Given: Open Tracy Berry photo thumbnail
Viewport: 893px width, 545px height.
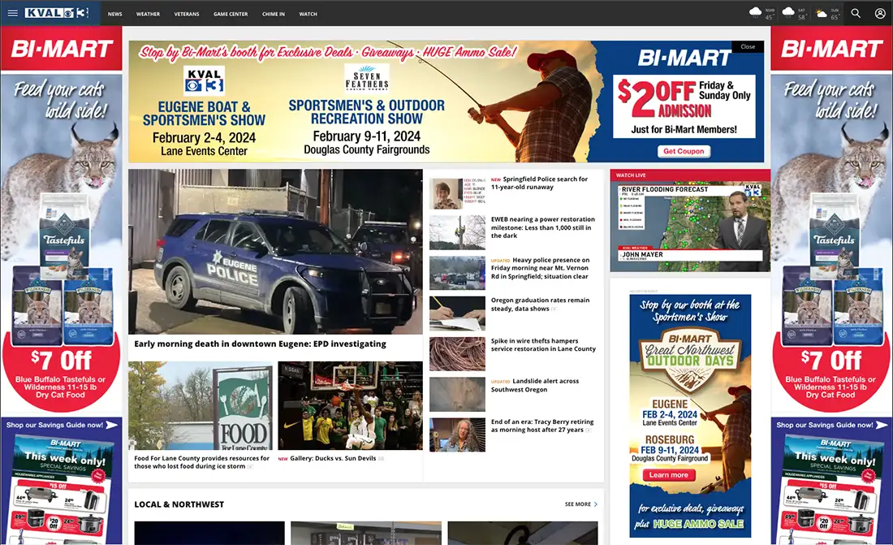Looking at the screenshot, I should [457, 435].
